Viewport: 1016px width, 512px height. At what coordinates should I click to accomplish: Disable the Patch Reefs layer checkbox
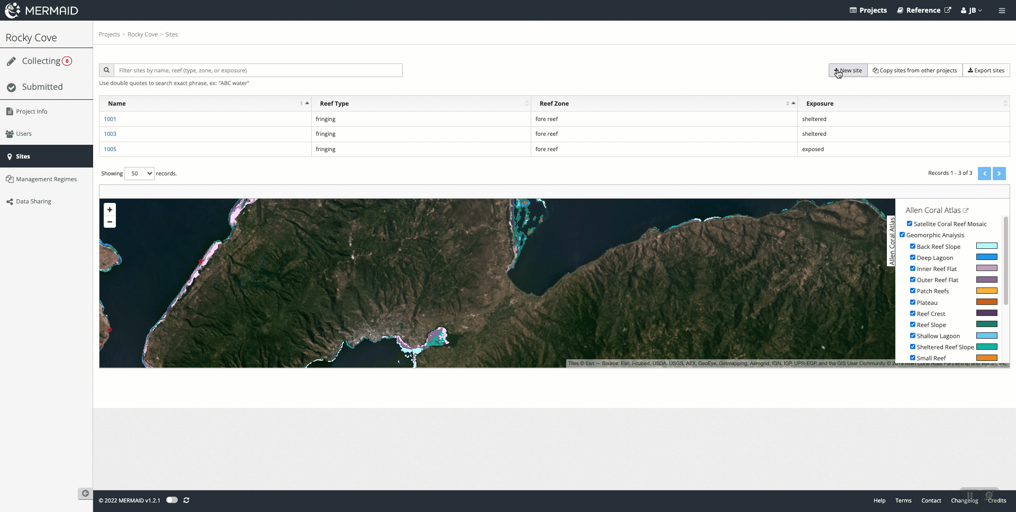[x=913, y=291]
